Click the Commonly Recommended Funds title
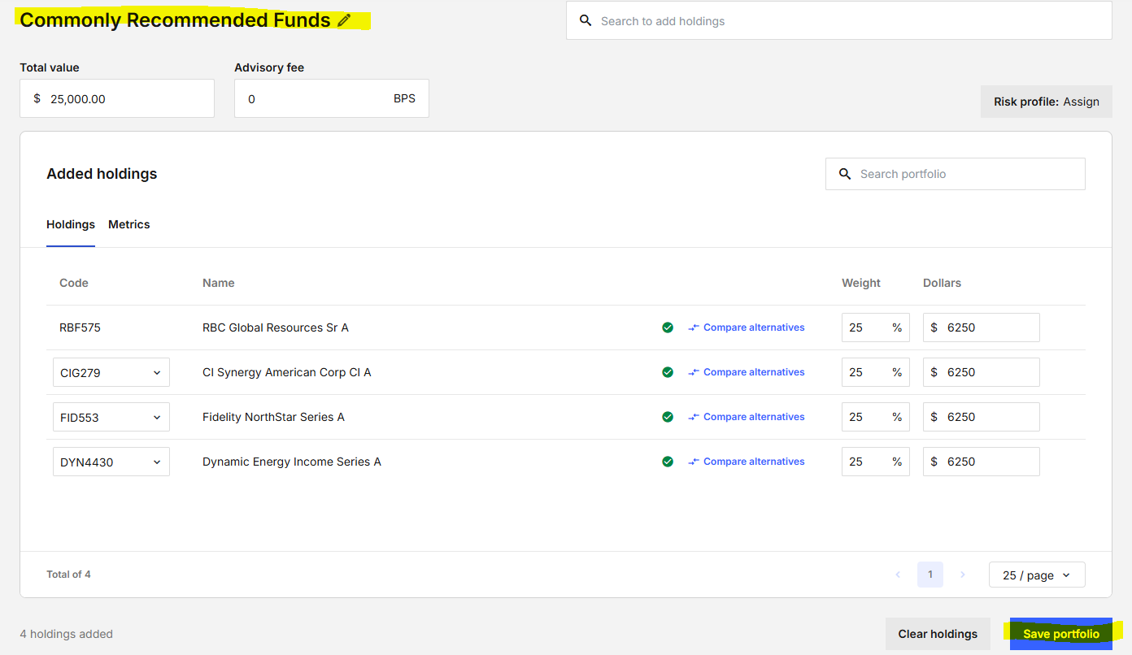The image size is (1132, 655). coord(175,20)
